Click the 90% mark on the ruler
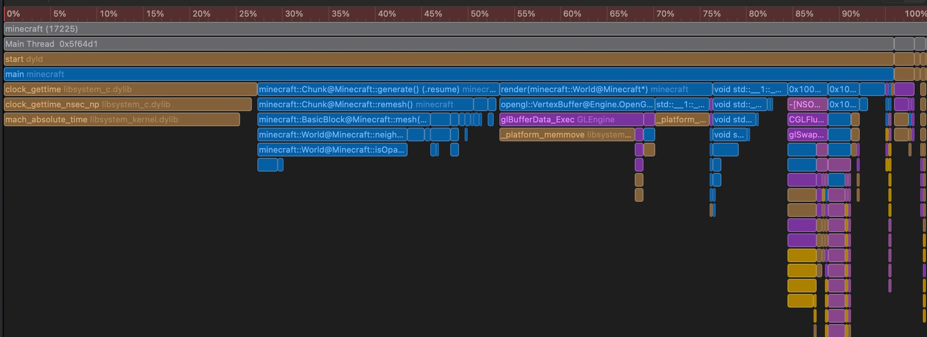This screenshot has height=337, width=927. coord(850,14)
